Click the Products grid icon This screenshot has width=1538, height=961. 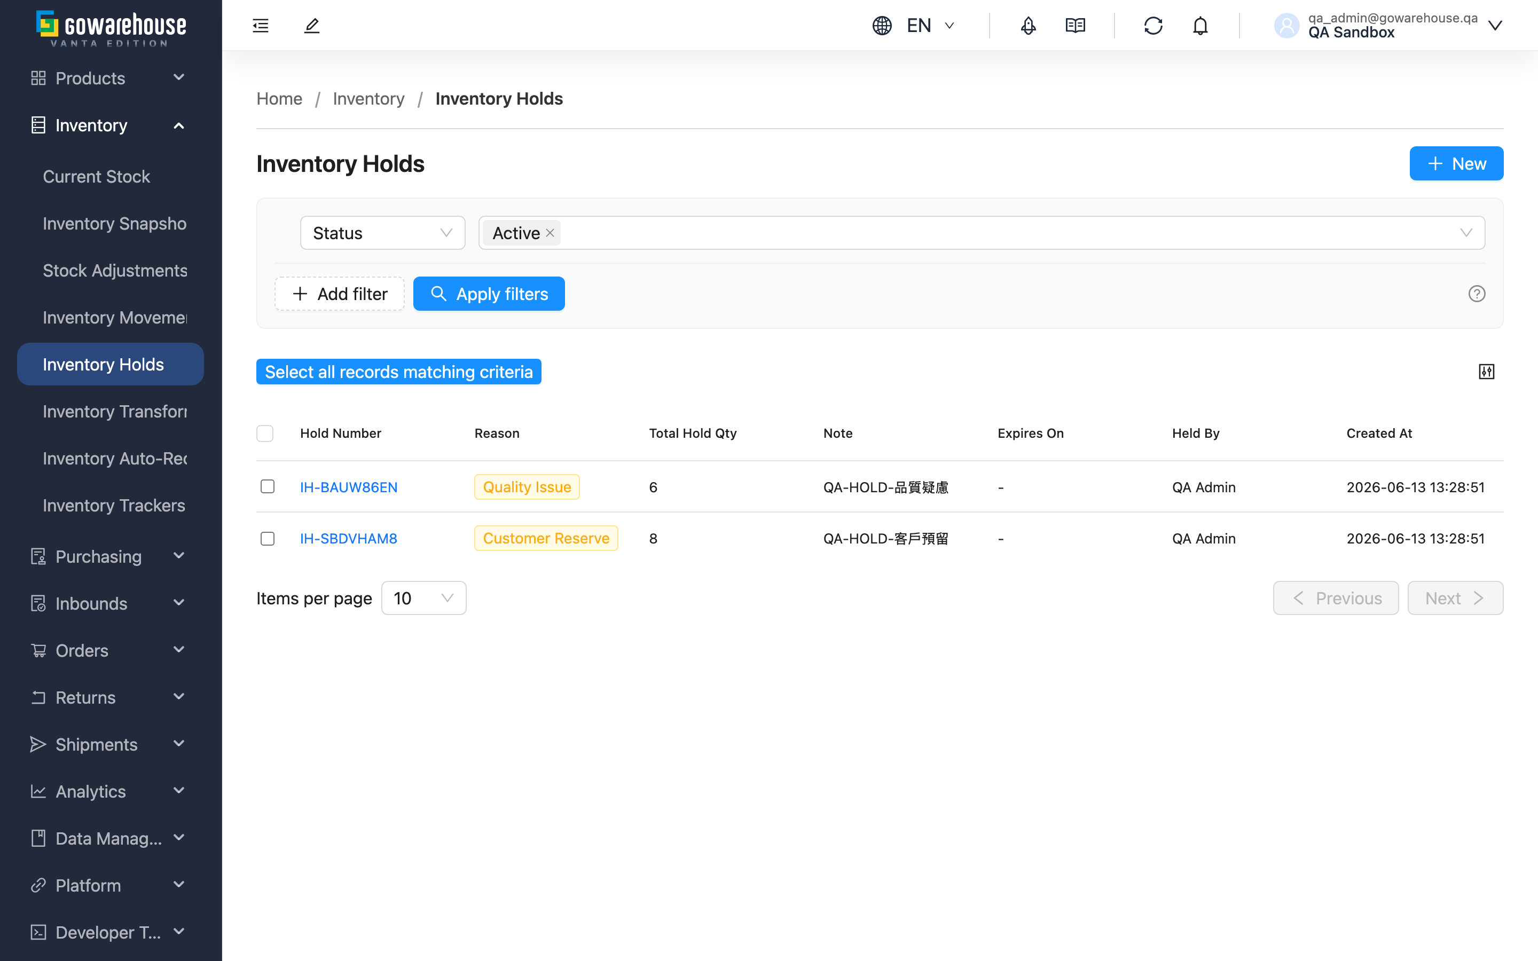coord(38,78)
